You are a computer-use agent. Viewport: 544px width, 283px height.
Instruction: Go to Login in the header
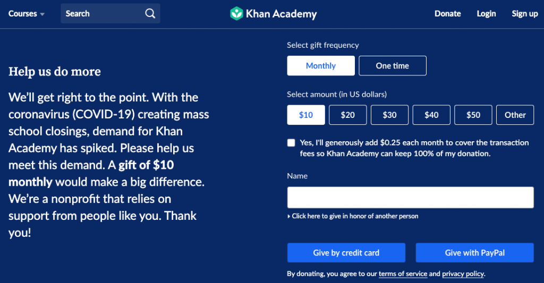(x=486, y=14)
